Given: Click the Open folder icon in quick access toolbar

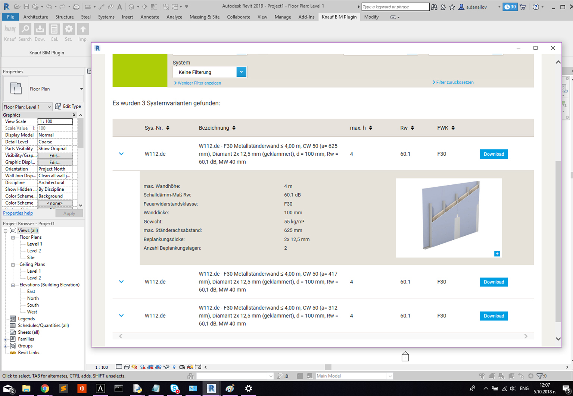Looking at the screenshot, I should pyautogui.click(x=17, y=7).
